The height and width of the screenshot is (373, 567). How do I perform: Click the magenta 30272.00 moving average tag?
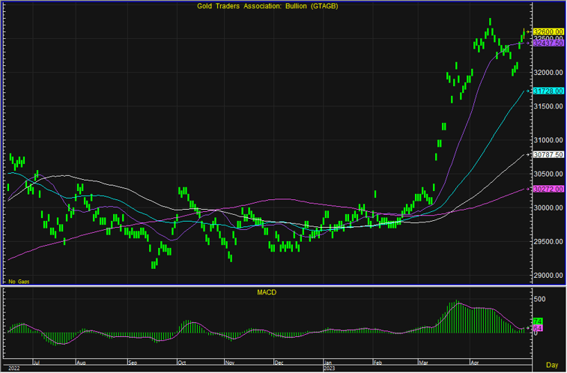(548, 189)
